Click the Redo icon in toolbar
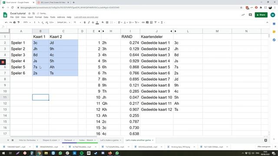This screenshot has width=278, height=156. (10, 23)
